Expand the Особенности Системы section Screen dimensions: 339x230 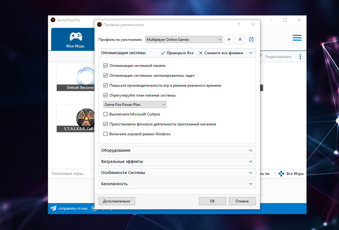(x=177, y=173)
